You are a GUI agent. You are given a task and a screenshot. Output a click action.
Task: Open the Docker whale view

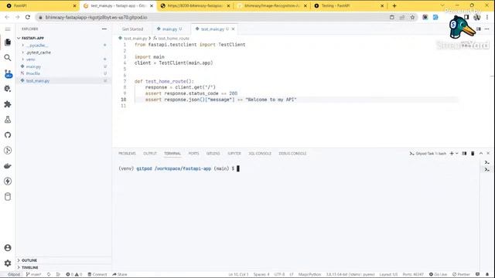pos(8,166)
